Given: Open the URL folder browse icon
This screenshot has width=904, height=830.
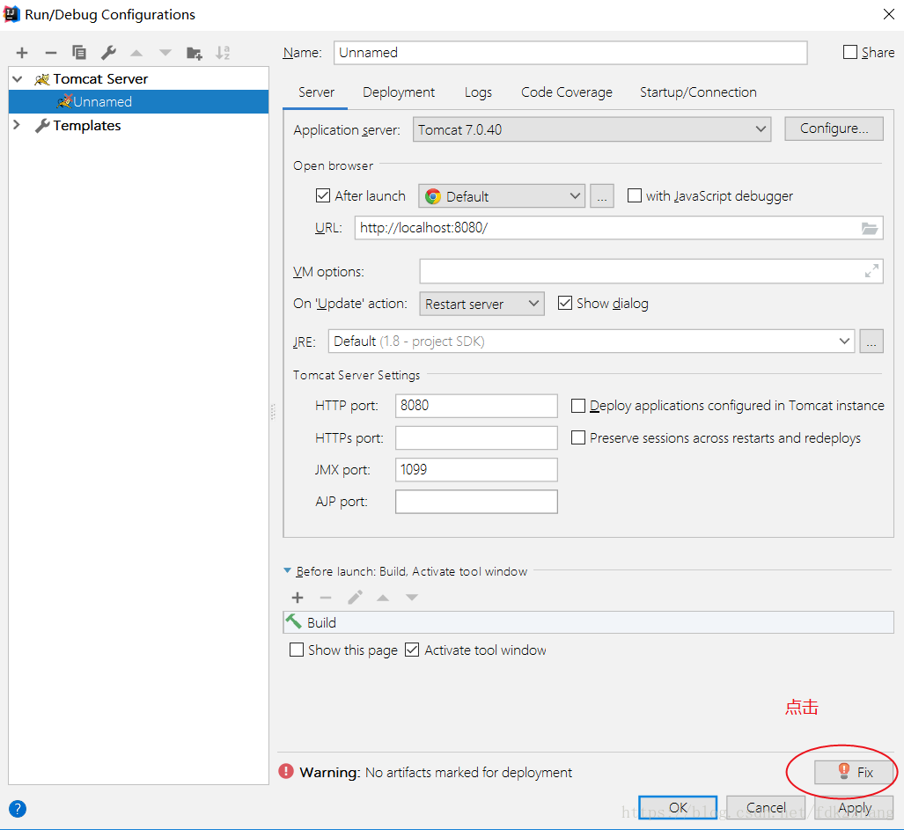Looking at the screenshot, I should point(870,228).
